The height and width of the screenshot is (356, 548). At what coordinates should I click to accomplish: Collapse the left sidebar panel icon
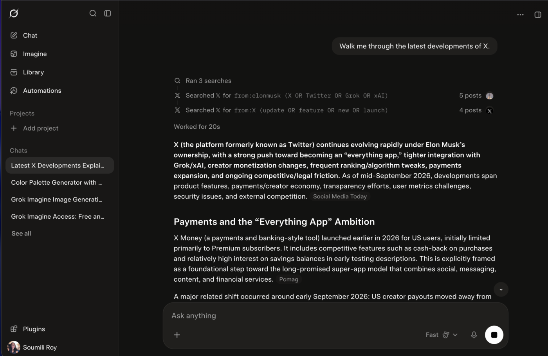(x=108, y=13)
